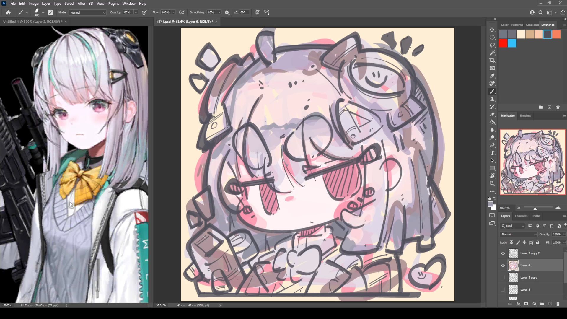Switch to the Brushes tab
This screenshot has width=567, height=319.
pyautogui.click(x=525, y=115)
